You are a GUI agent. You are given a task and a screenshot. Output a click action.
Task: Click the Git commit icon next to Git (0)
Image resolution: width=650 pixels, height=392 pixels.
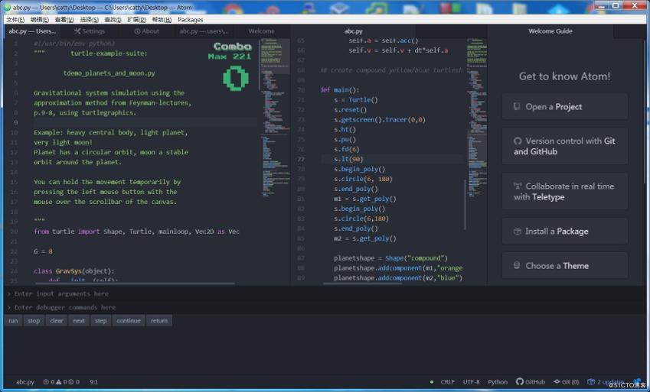point(557,381)
